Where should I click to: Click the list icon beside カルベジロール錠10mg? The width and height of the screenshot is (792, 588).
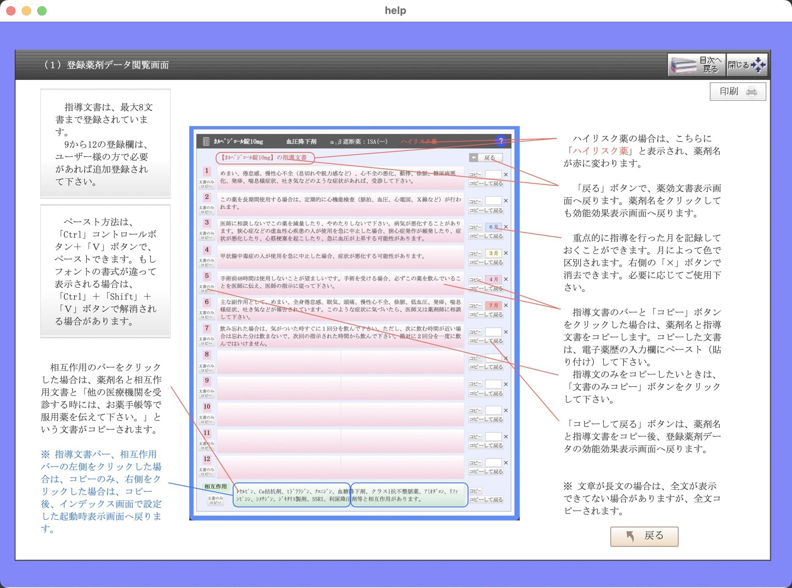(x=206, y=142)
